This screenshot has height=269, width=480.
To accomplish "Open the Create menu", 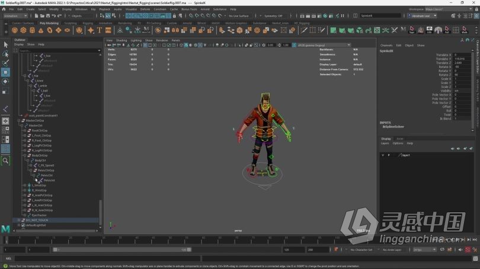I will 30,9.
